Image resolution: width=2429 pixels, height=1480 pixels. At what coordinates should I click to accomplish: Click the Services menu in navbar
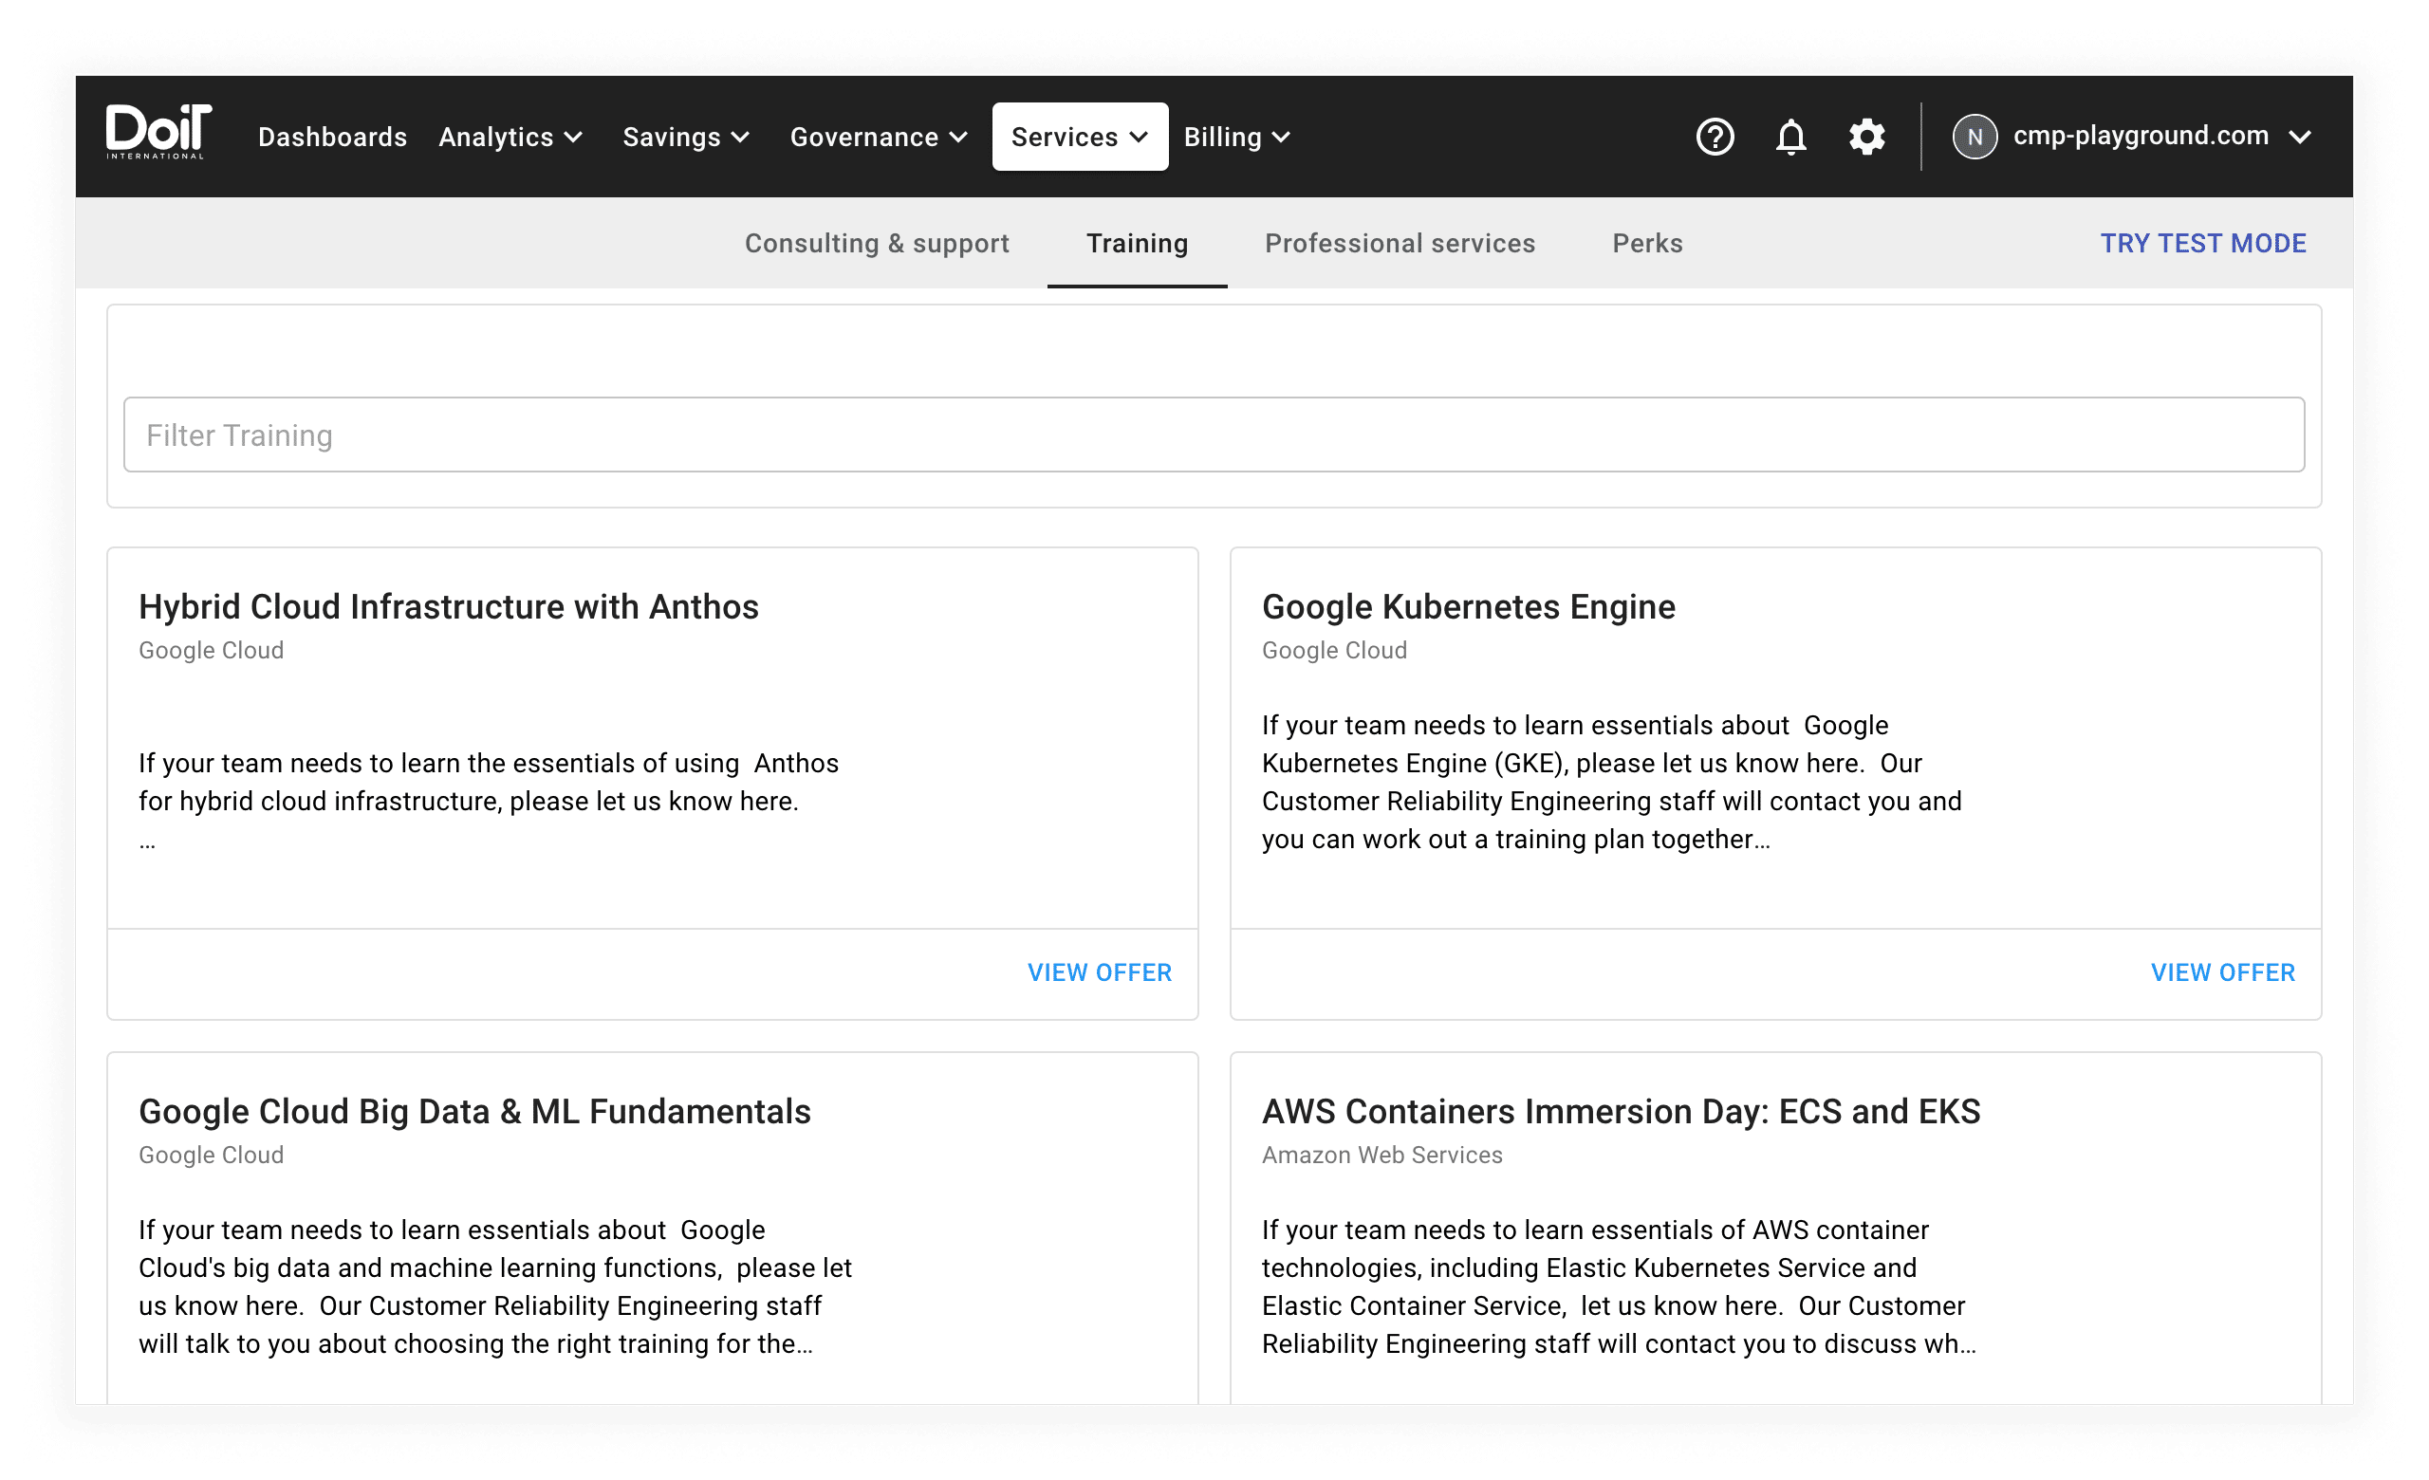tap(1080, 137)
